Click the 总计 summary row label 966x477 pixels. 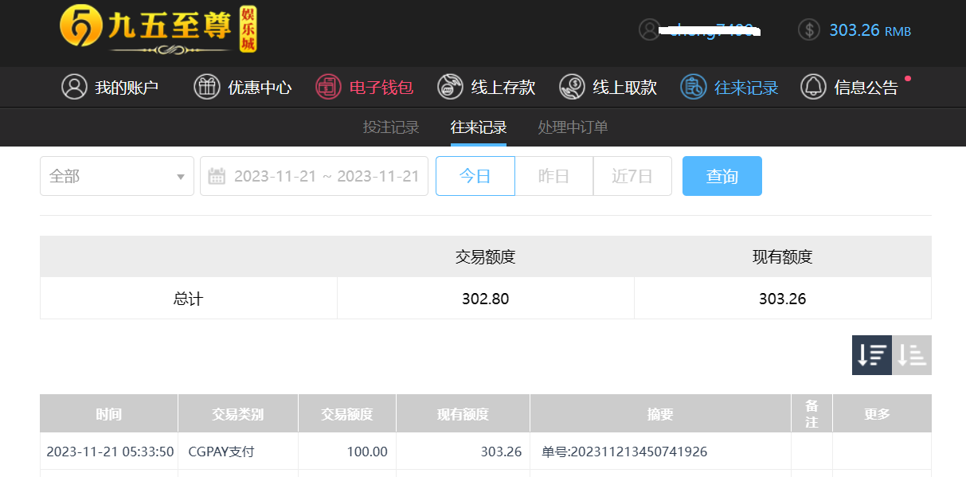tap(188, 299)
